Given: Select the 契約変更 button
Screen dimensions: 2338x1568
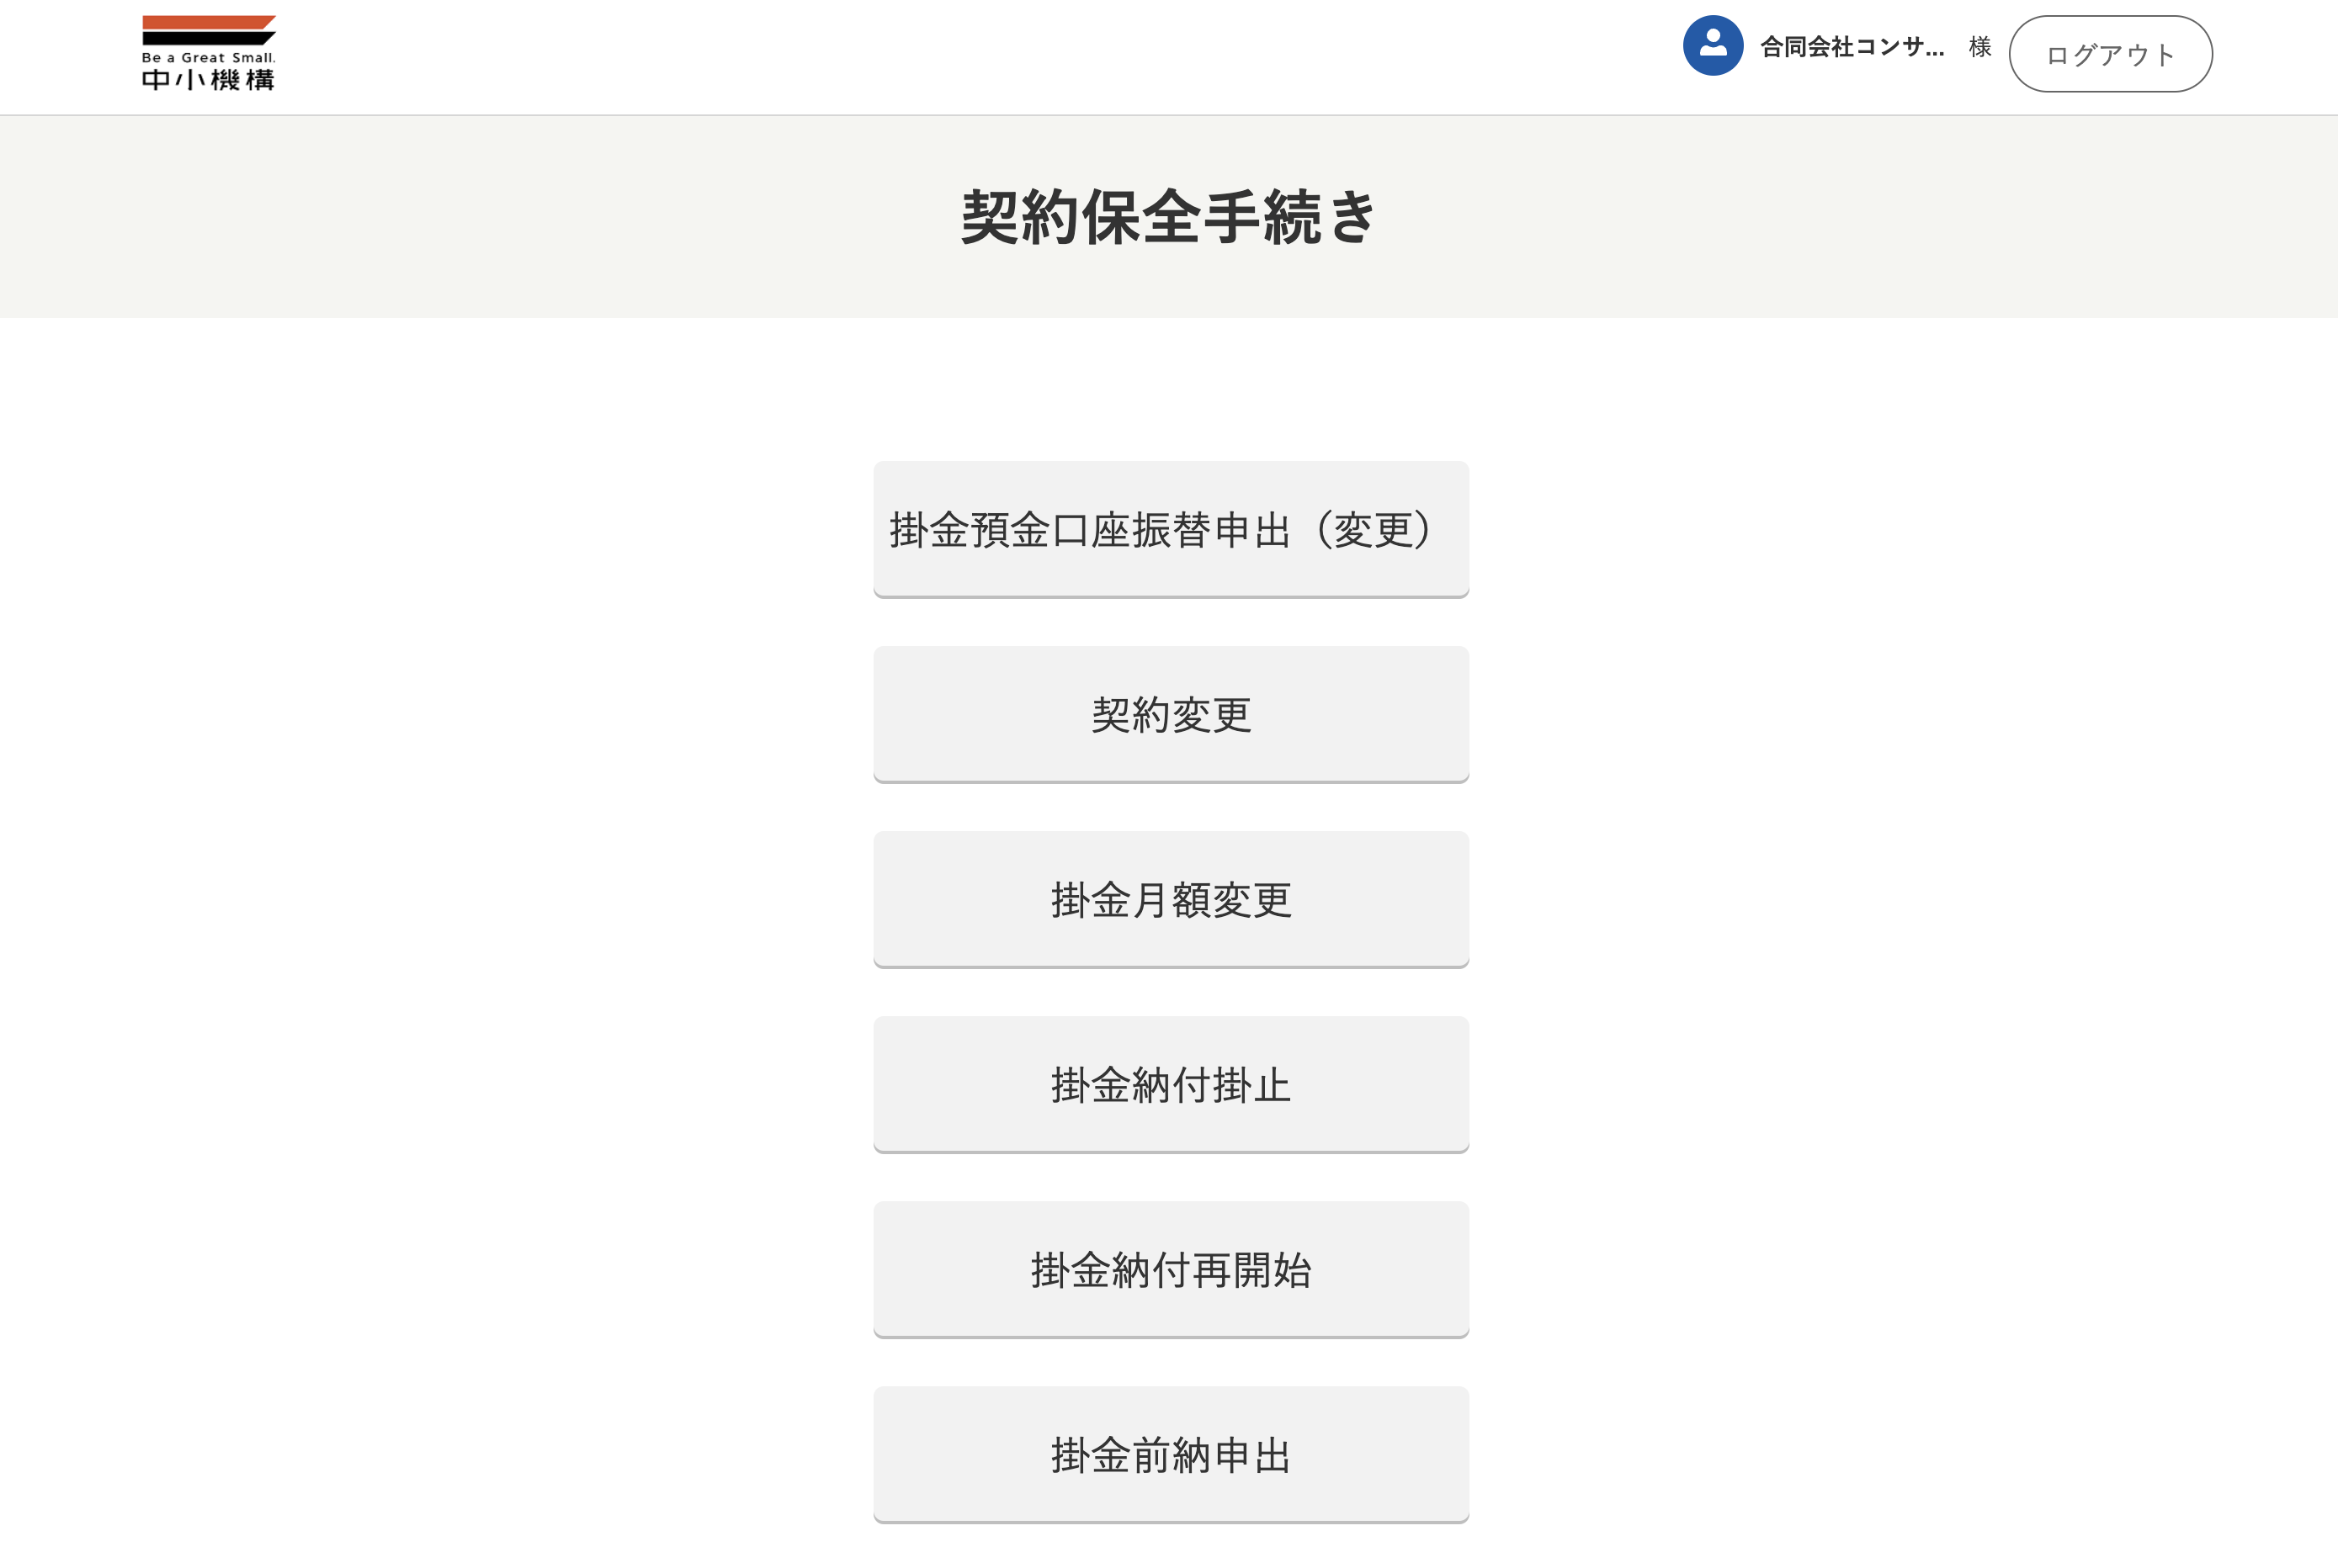Looking at the screenshot, I should (1171, 714).
